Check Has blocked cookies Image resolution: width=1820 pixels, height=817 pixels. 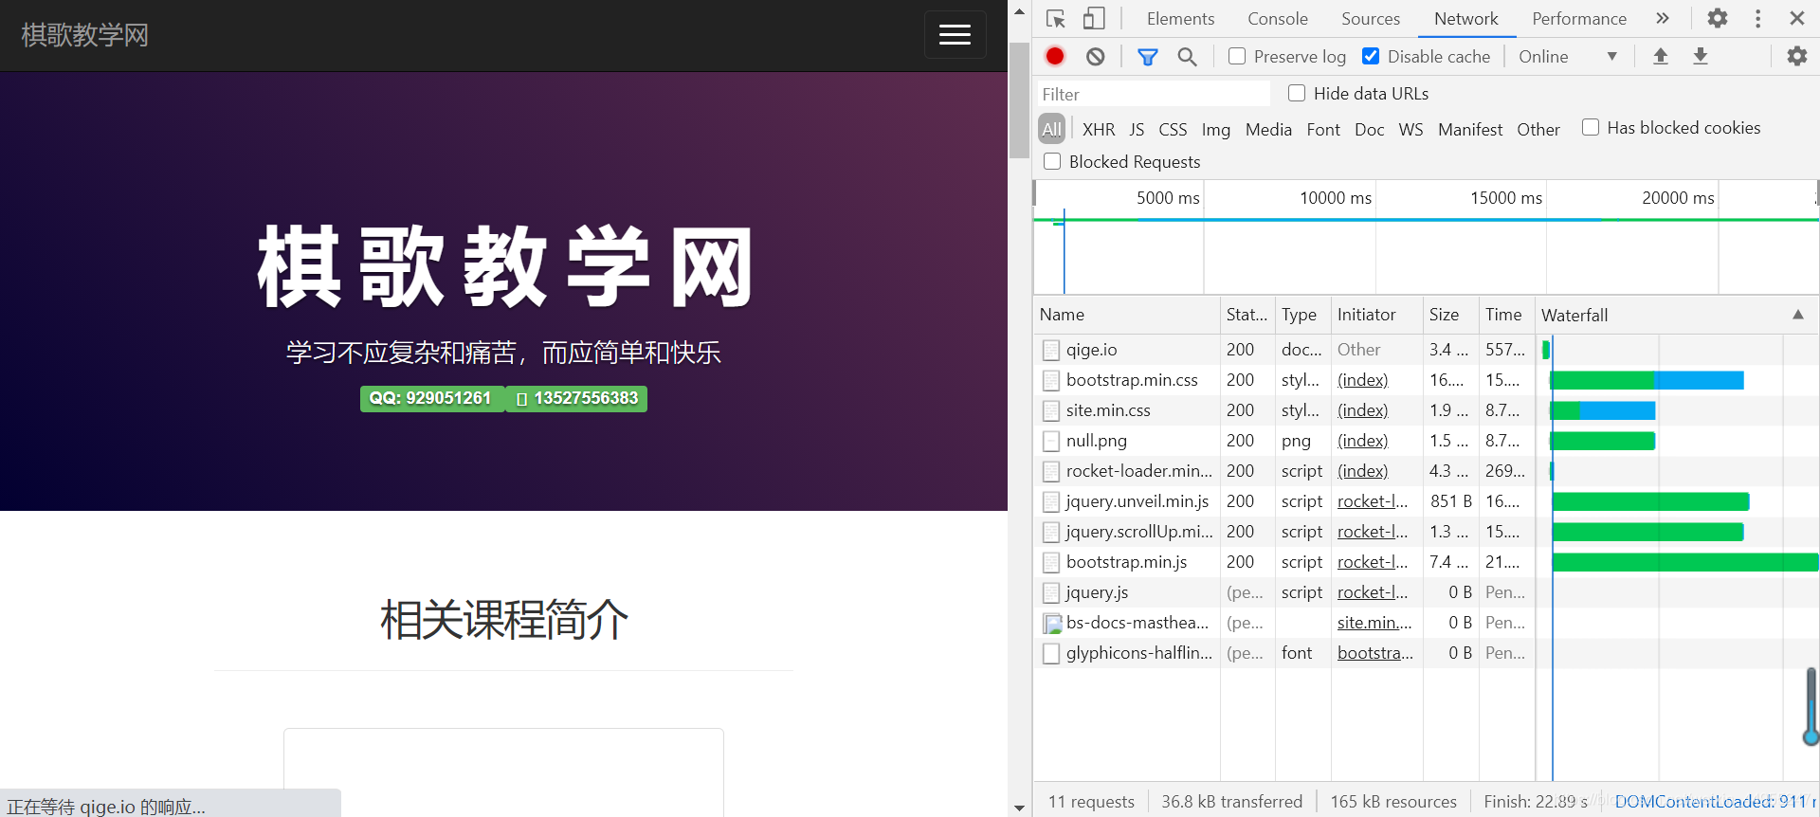[x=1591, y=127]
